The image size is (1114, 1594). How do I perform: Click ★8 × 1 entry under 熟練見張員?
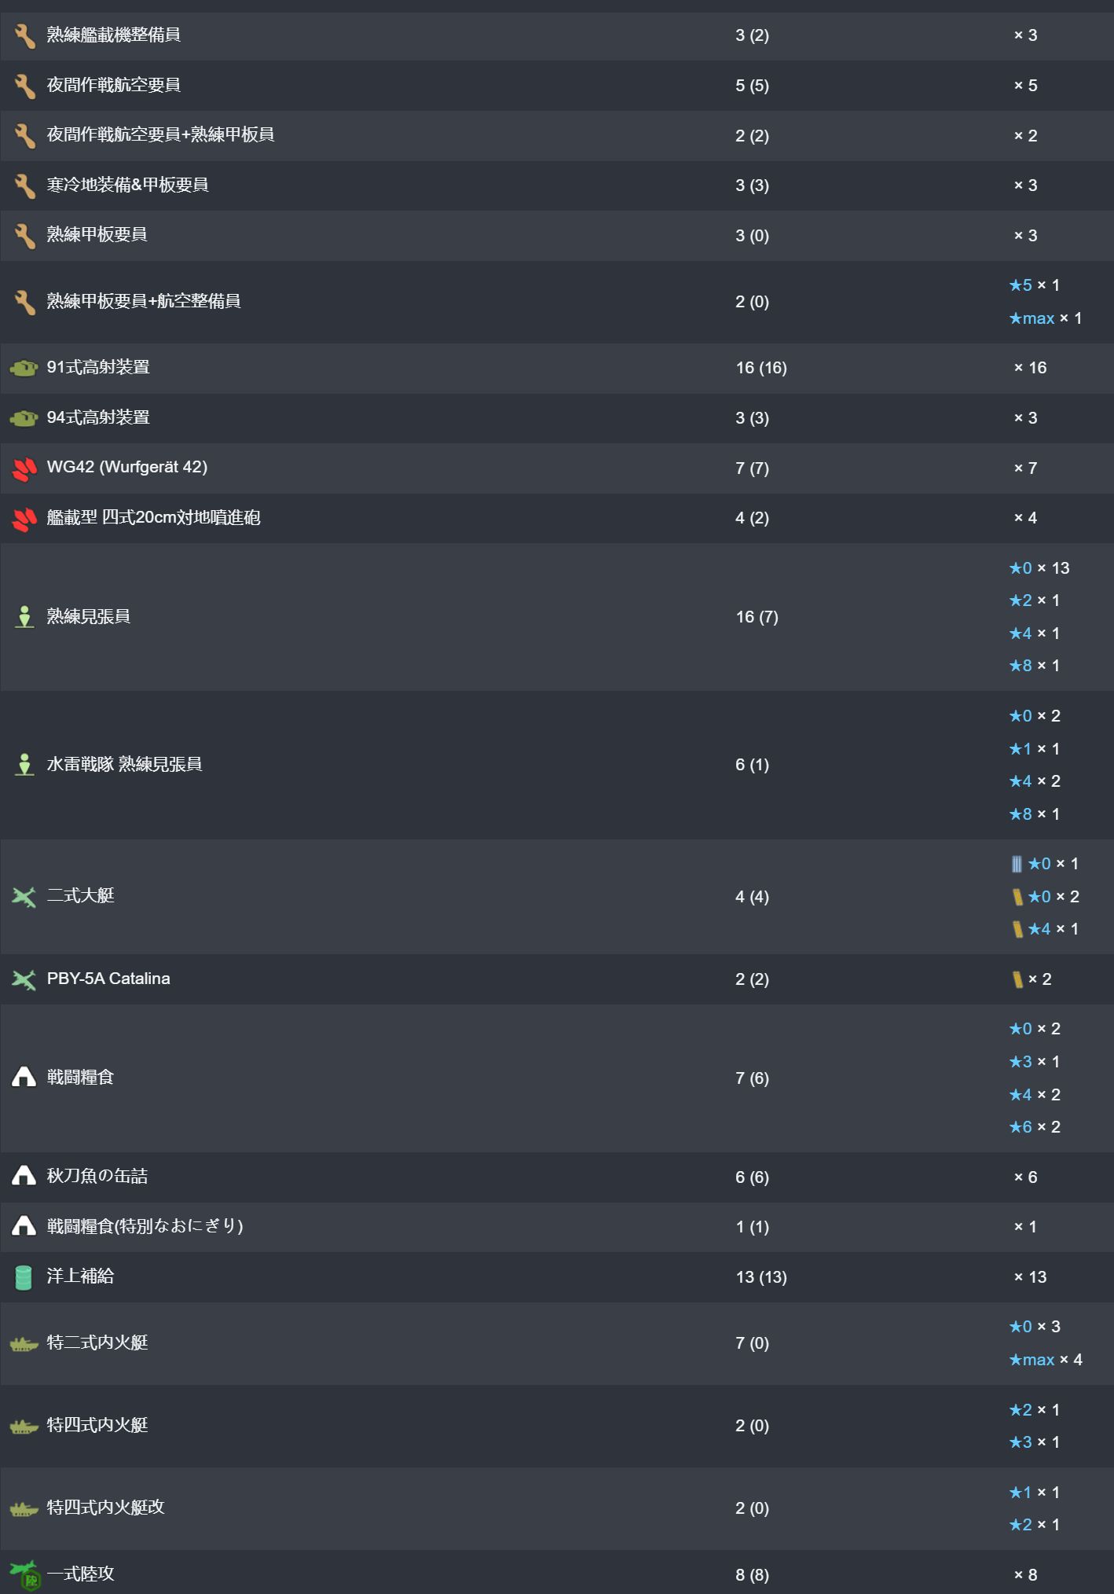click(1034, 666)
